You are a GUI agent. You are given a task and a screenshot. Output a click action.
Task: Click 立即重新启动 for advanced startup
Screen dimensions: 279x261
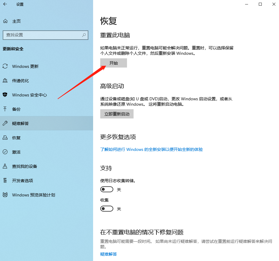pos(117,114)
